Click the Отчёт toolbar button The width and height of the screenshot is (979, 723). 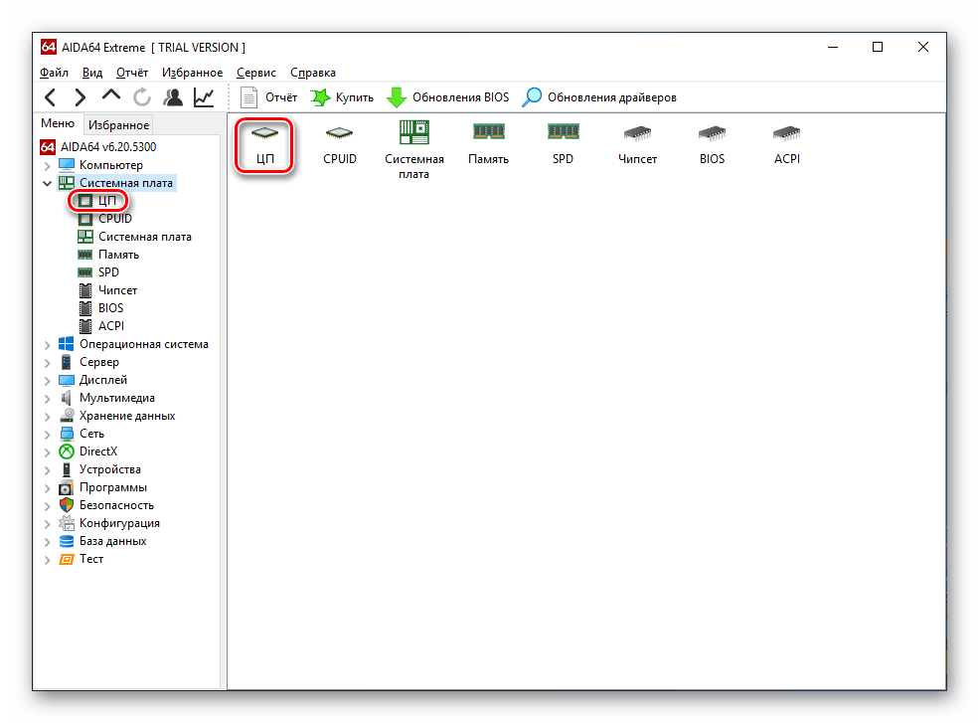click(269, 97)
